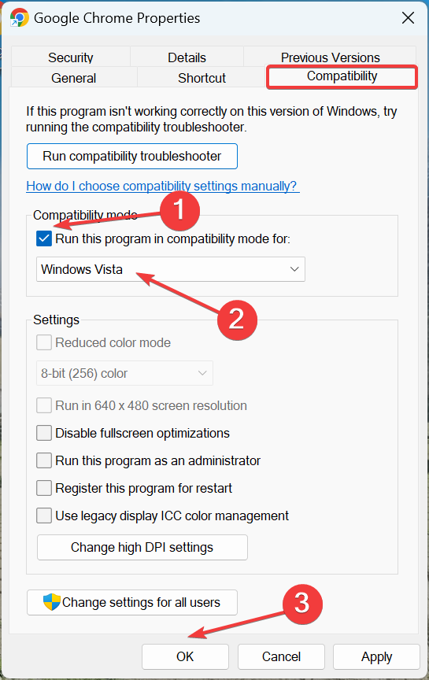
Task: Tick Register this program for restart
Action: (44, 488)
